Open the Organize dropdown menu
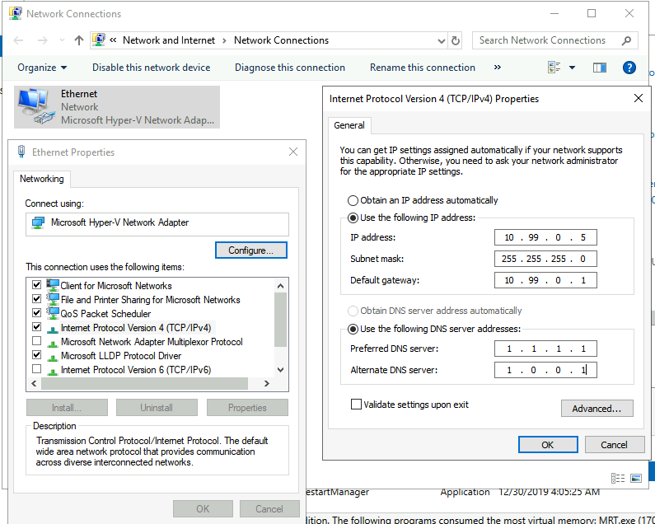Viewport: 655px width, 524px height. (x=42, y=68)
